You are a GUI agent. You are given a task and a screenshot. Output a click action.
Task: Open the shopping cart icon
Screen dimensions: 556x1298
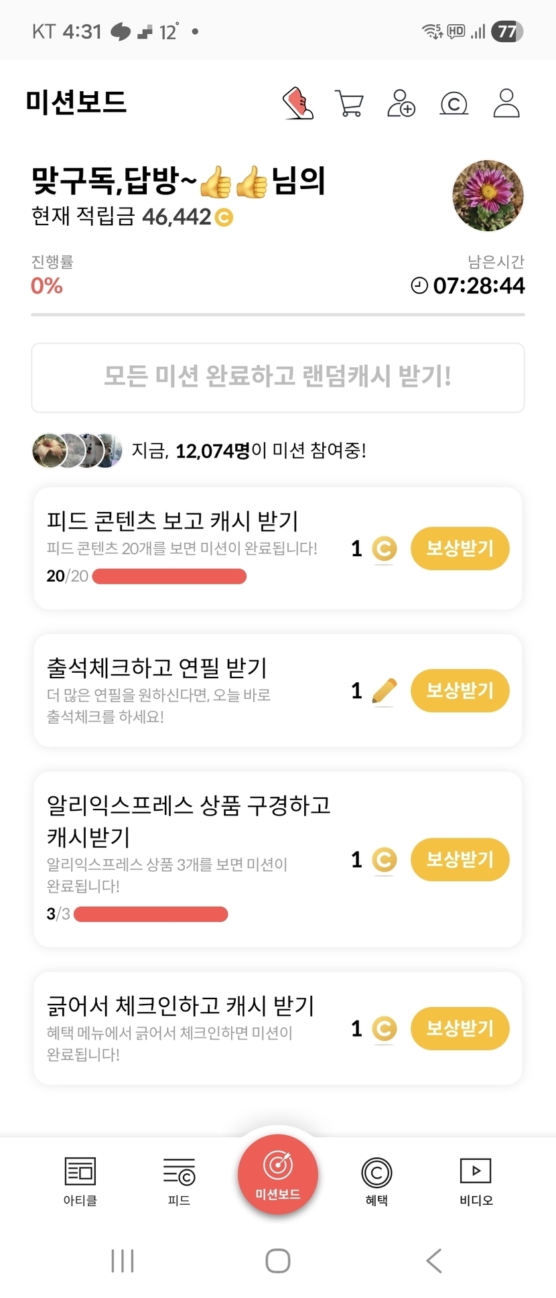[x=349, y=104]
